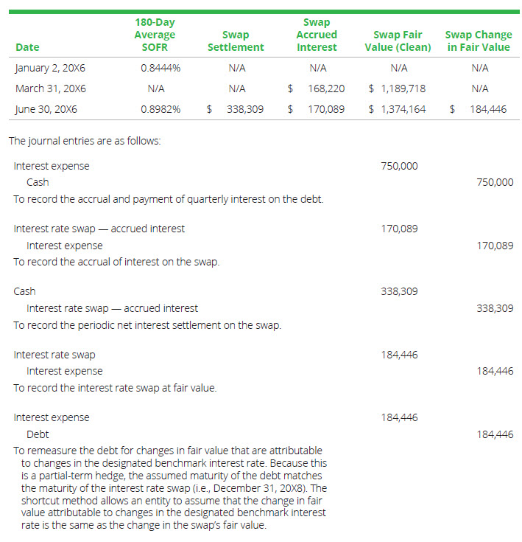The image size is (522, 542).
Task: Click "The journal entries are as follows:" text
Action: 85,140
